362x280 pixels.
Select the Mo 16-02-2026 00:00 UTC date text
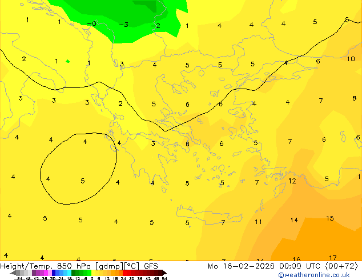pos(265,266)
